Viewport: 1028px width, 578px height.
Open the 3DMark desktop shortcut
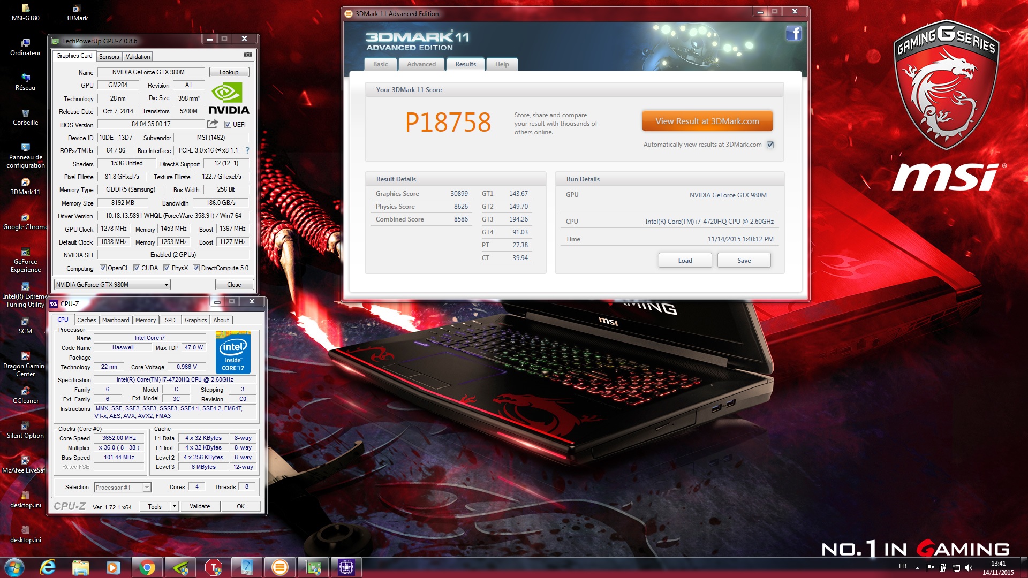click(77, 12)
